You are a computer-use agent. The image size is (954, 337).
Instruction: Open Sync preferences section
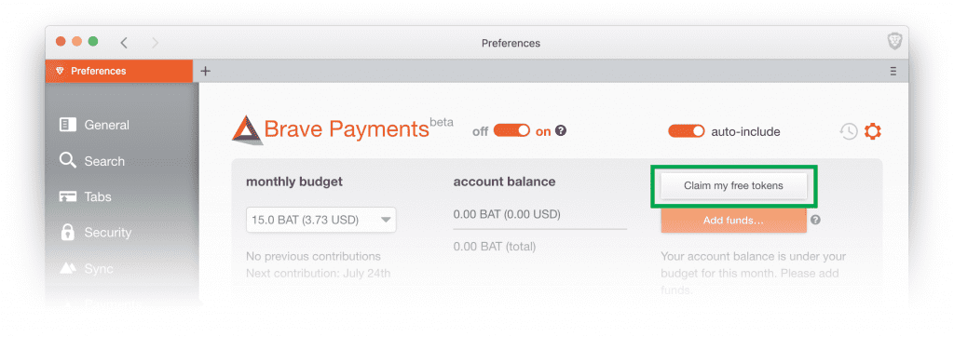tap(87, 268)
